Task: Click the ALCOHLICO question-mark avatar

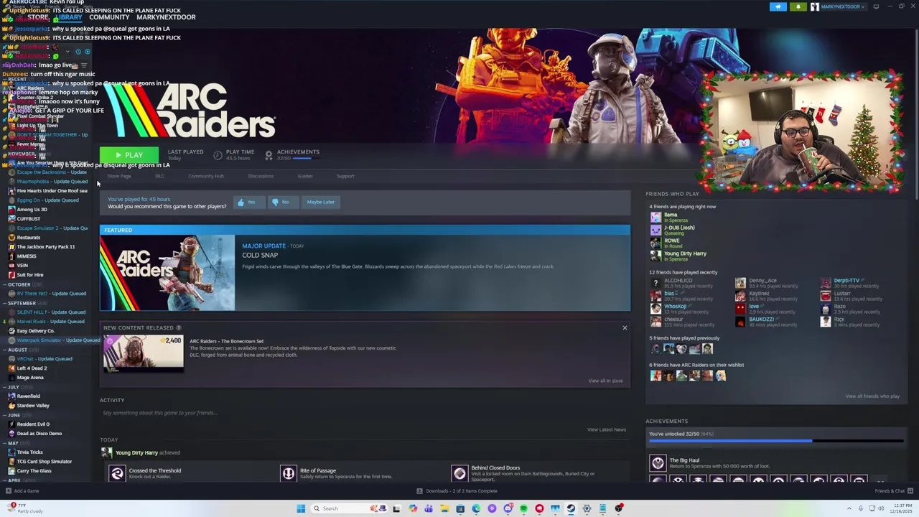Action: (x=656, y=283)
